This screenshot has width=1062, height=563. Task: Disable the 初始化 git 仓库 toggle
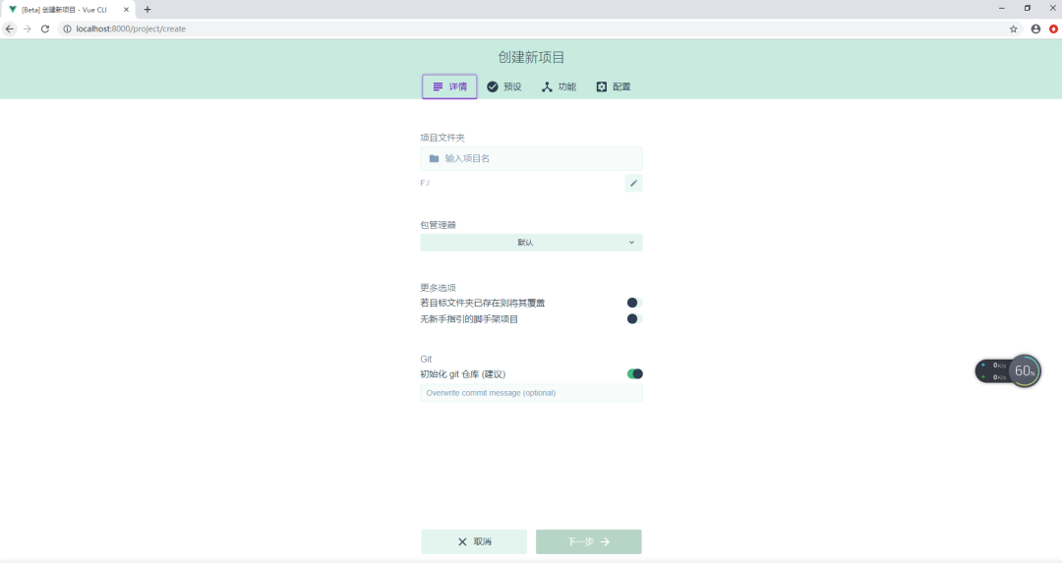[634, 373]
